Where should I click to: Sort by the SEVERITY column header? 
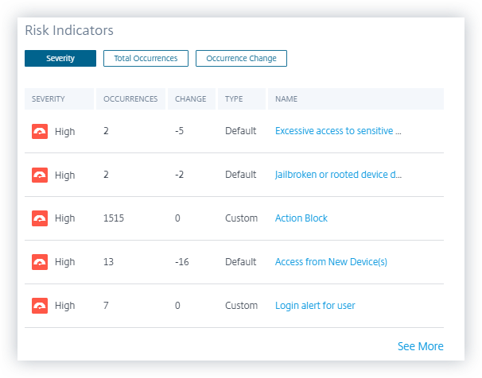tap(49, 99)
